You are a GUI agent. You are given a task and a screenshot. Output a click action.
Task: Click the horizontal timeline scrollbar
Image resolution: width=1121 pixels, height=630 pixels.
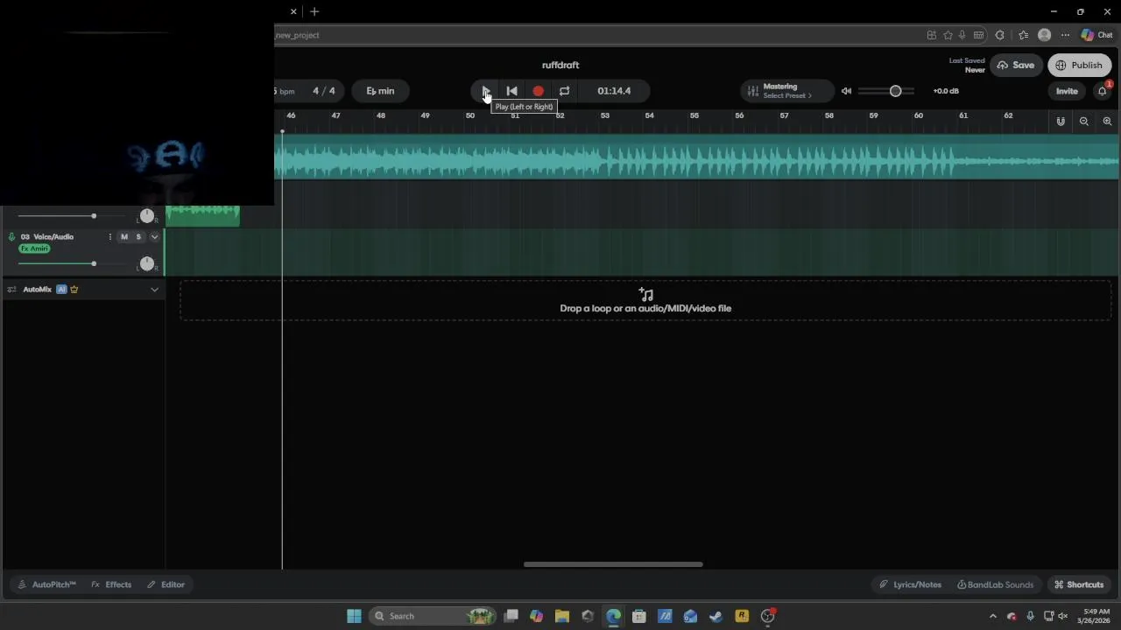(x=613, y=564)
